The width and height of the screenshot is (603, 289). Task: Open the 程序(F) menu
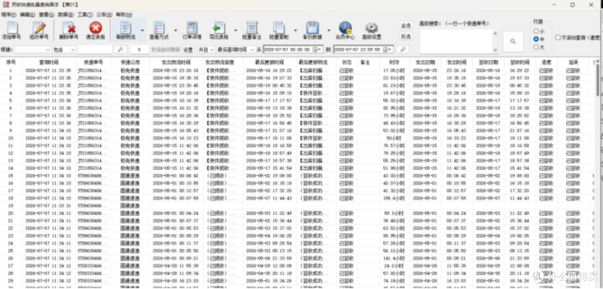[x=8, y=14]
